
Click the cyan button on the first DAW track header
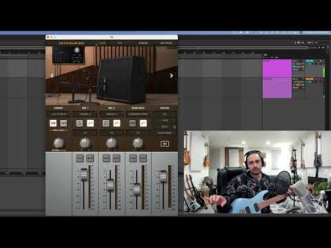(x=310, y=61)
